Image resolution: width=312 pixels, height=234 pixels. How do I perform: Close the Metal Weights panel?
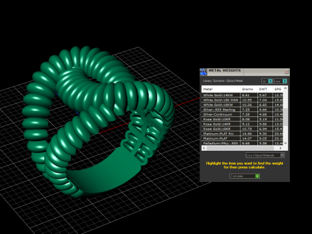(x=286, y=71)
